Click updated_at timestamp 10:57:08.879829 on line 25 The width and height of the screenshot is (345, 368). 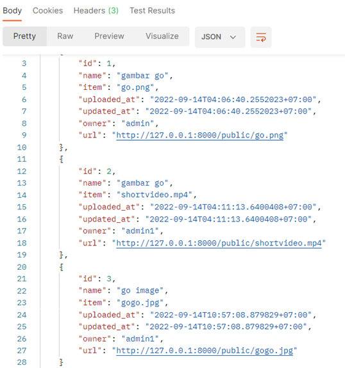tap(226, 327)
